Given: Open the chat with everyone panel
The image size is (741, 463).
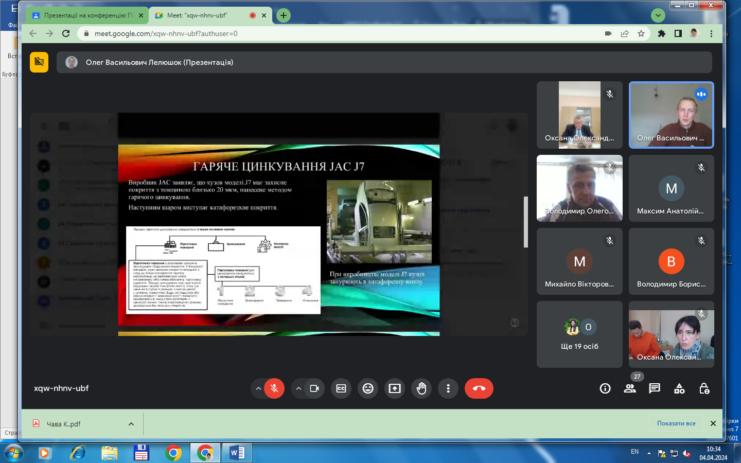Looking at the screenshot, I should 655,388.
